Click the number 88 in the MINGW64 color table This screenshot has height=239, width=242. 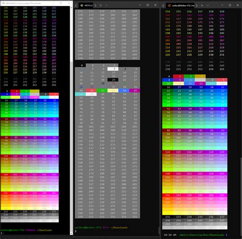(6, 138)
